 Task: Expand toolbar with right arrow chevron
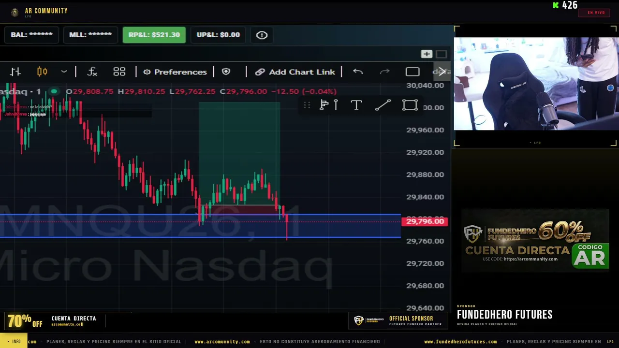[442, 72]
